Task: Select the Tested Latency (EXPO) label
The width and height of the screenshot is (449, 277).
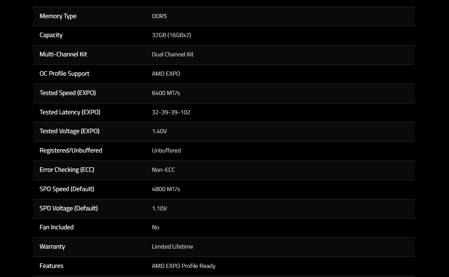Action: pyautogui.click(x=70, y=112)
